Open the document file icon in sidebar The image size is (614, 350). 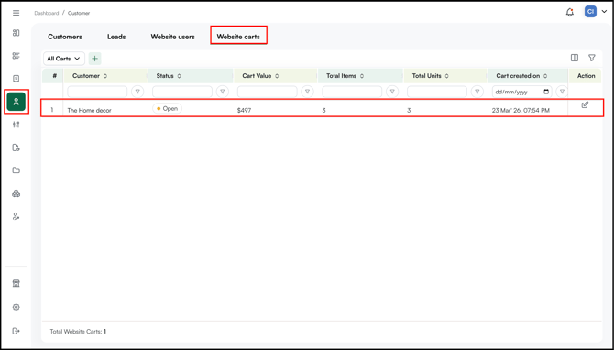pos(16,148)
